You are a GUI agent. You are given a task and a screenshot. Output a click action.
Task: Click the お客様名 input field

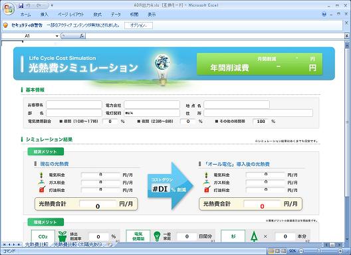click(x=74, y=105)
